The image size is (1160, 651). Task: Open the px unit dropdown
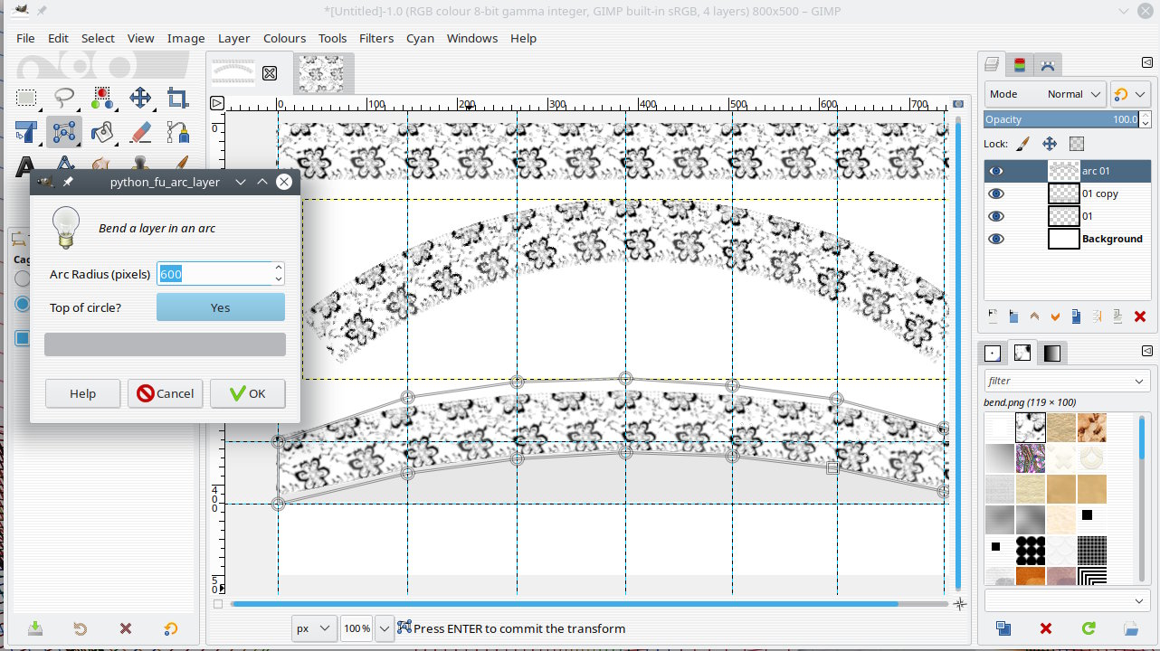click(x=314, y=628)
